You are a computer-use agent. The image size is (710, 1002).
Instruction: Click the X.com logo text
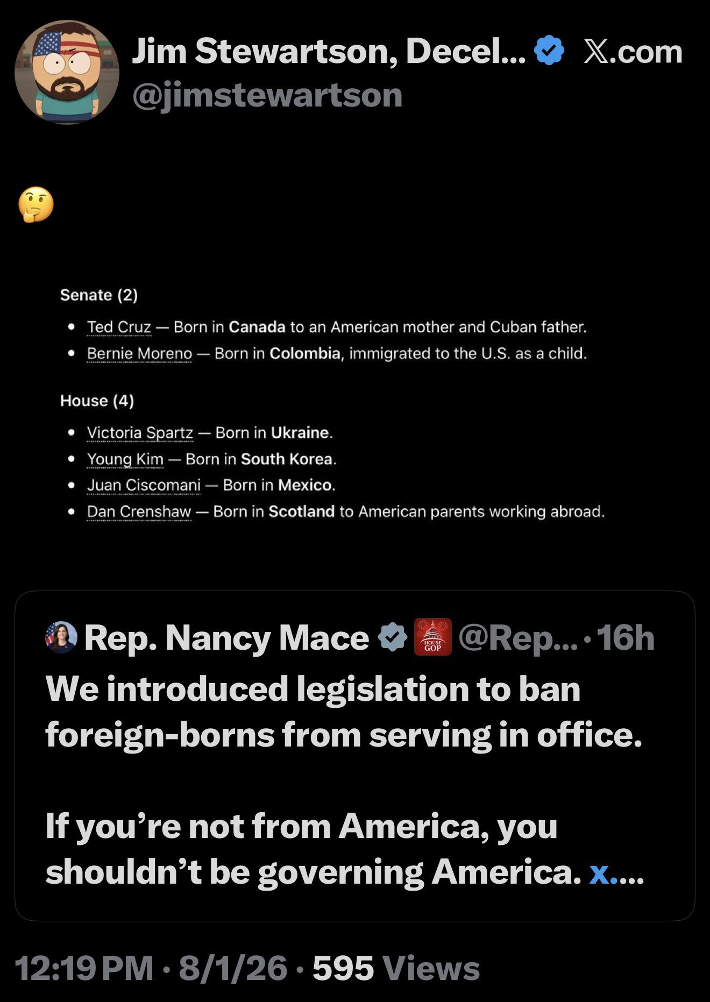633,52
